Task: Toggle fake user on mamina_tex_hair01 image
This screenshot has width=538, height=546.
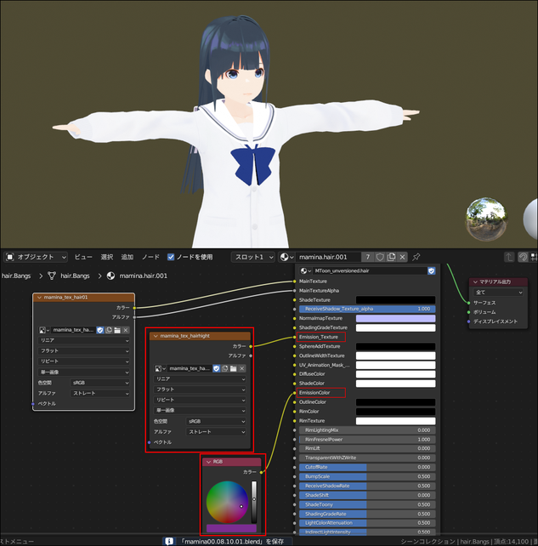Action: [100, 330]
